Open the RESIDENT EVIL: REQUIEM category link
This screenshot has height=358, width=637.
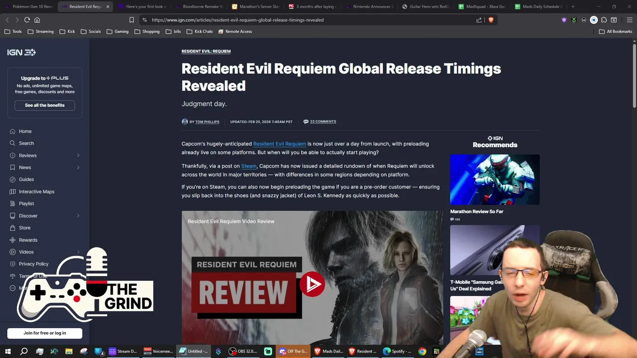(x=206, y=51)
